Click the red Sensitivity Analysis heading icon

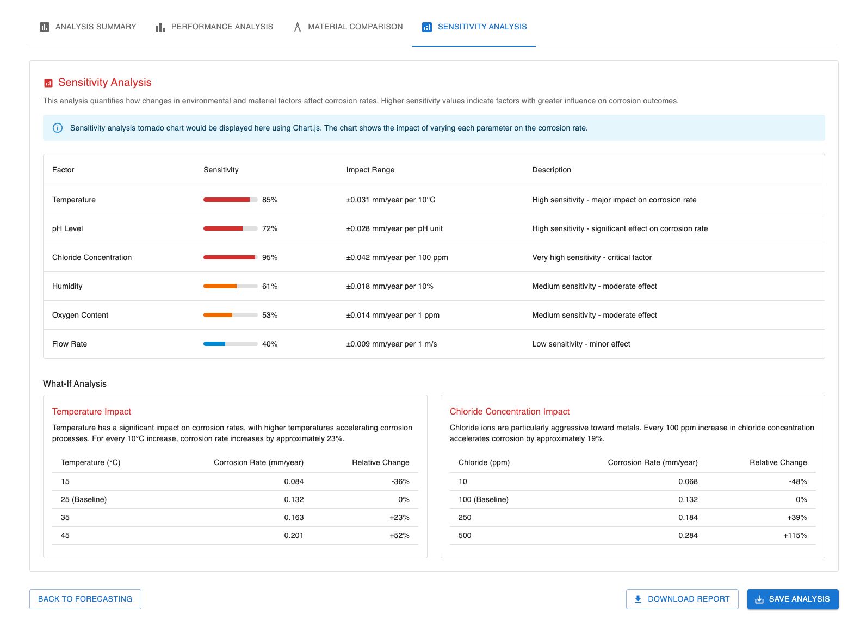click(48, 83)
